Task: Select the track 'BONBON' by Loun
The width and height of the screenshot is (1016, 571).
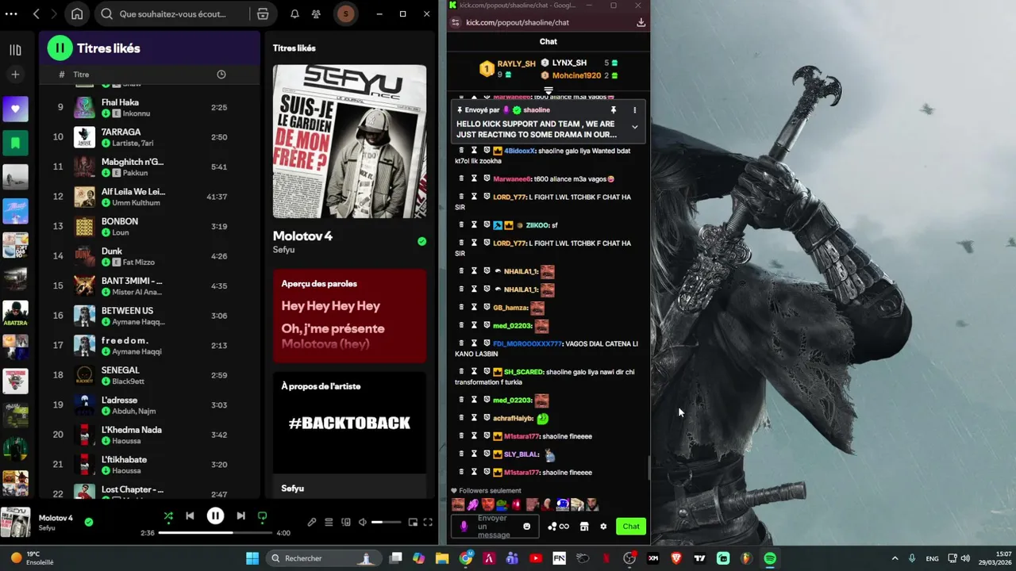Action: click(x=151, y=226)
